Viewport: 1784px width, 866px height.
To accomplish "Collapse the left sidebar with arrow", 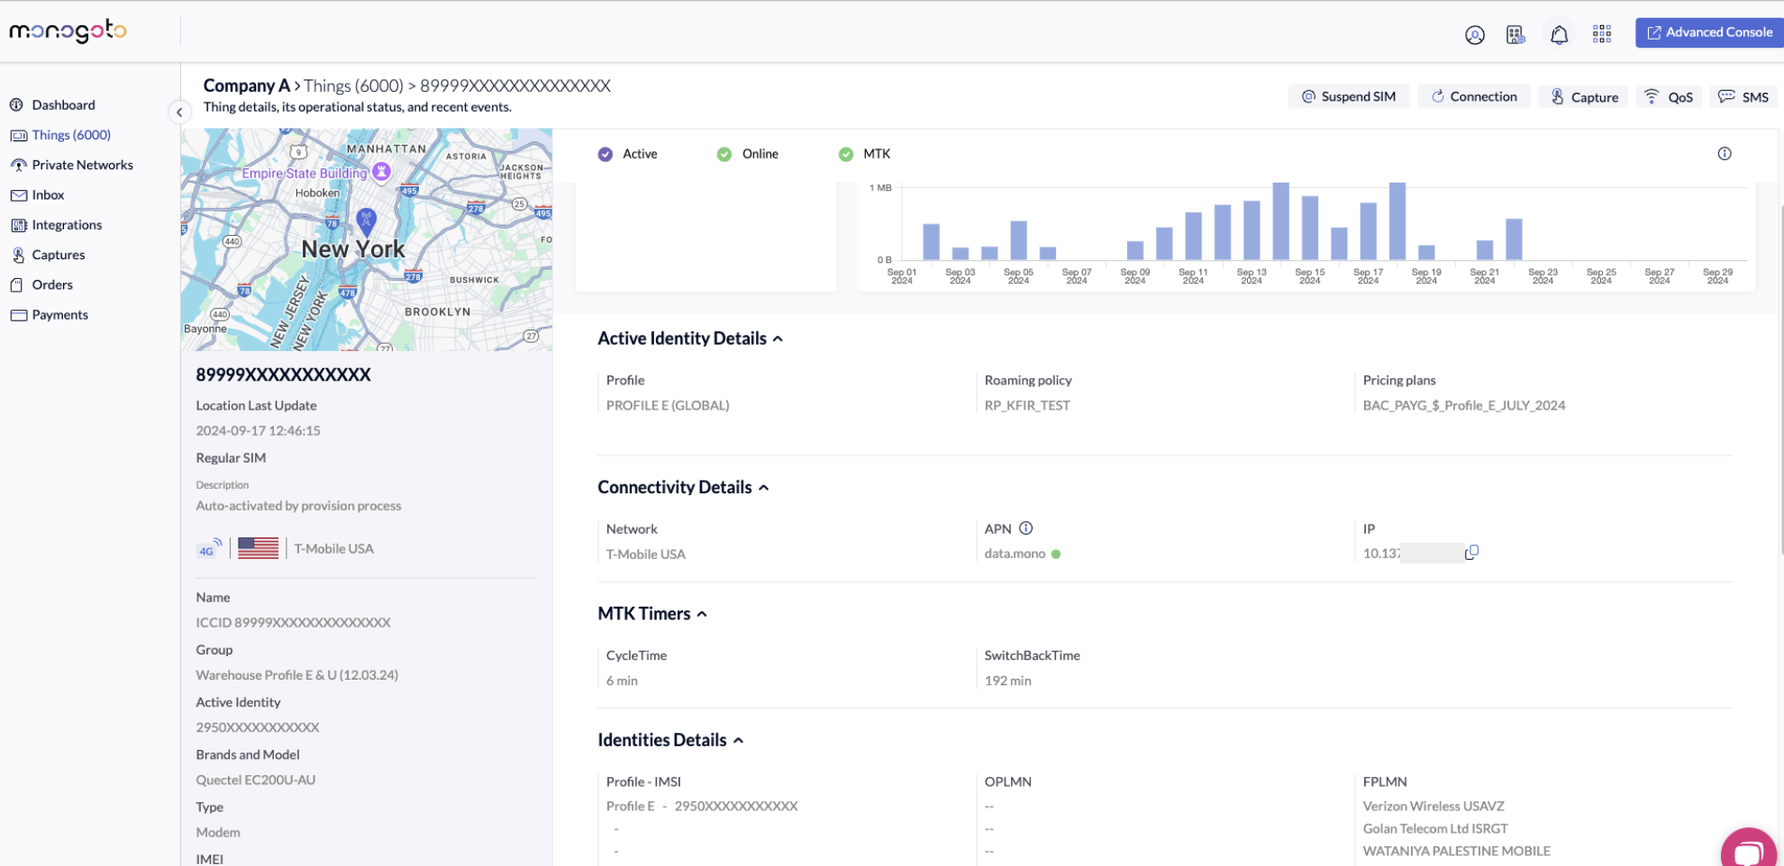I will (x=179, y=113).
